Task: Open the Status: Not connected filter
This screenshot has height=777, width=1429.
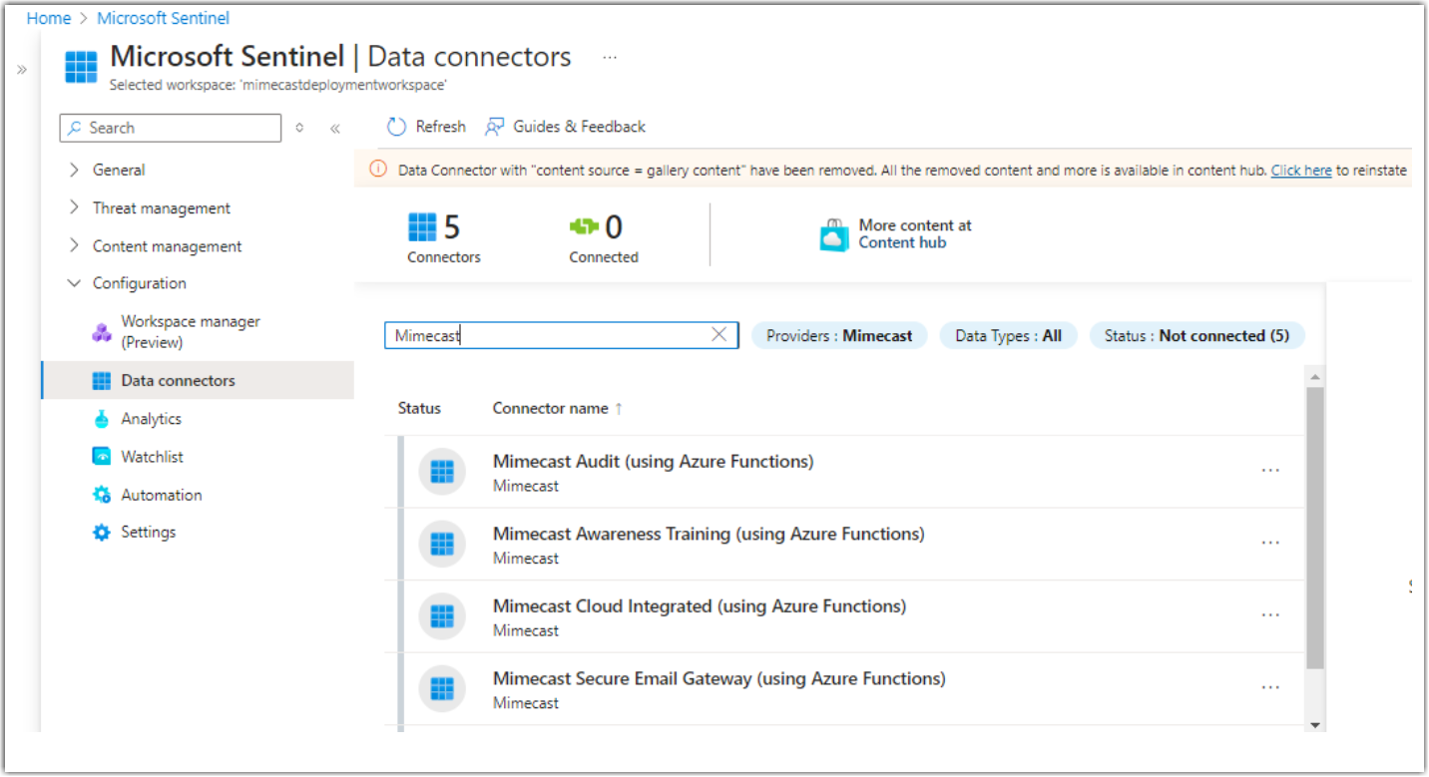Action: [1195, 335]
